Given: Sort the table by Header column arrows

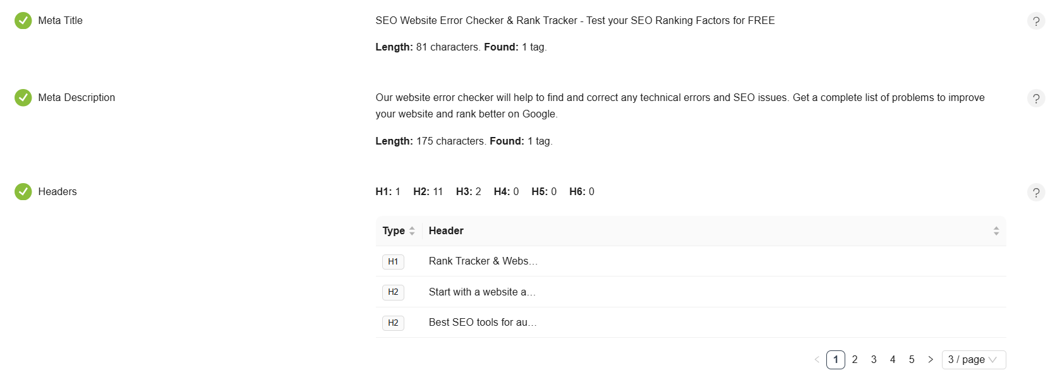Looking at the screenshot, I should 996,231.
